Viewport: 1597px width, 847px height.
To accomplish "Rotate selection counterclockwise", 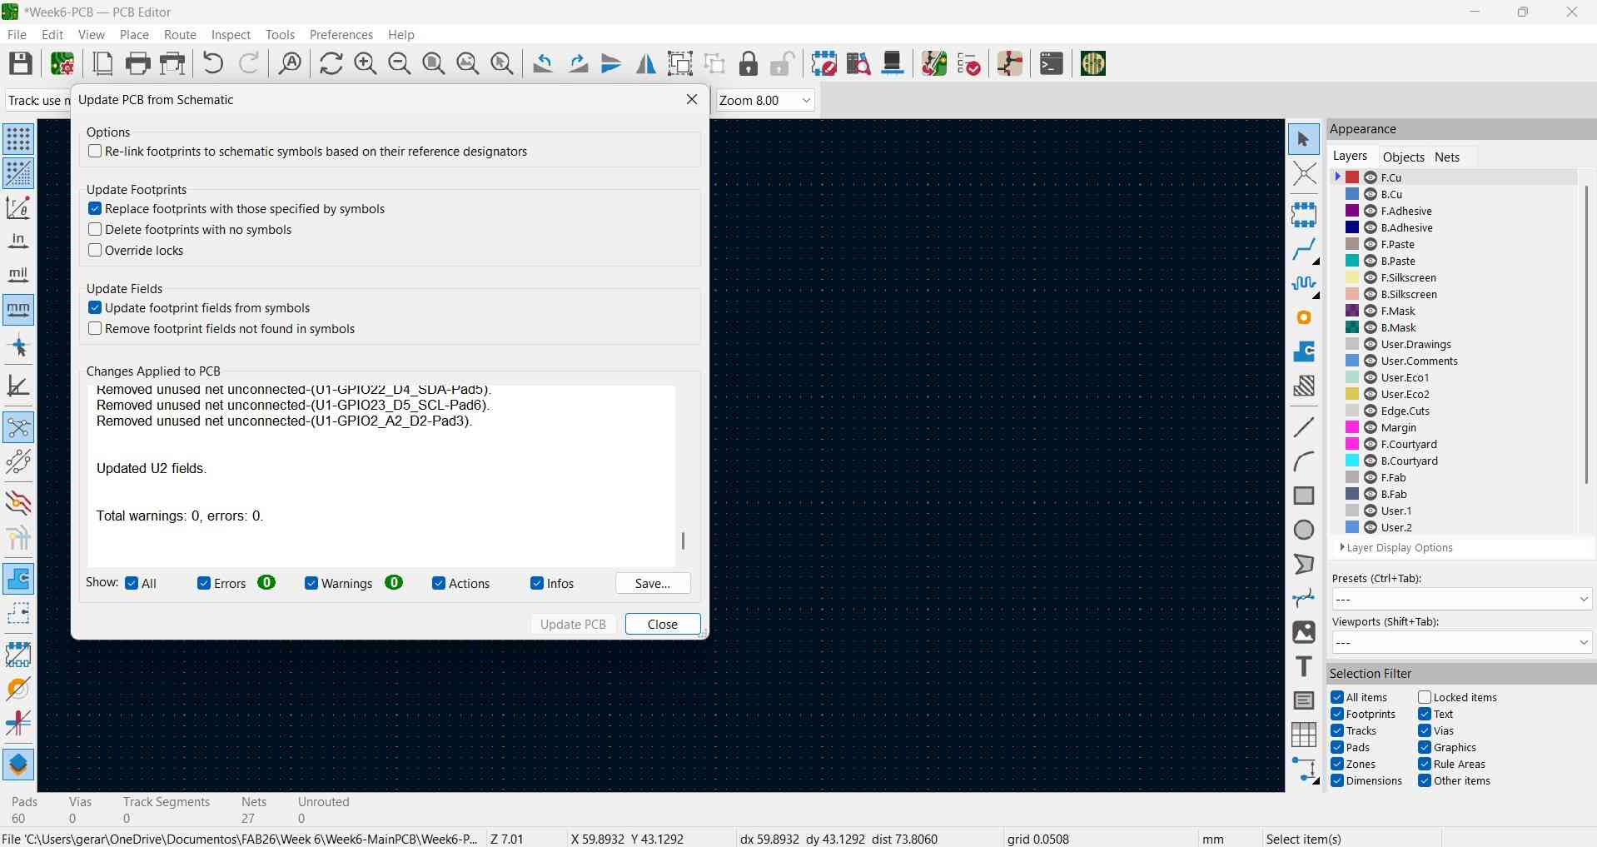I will pyautogui.click(x=543, y=63).
